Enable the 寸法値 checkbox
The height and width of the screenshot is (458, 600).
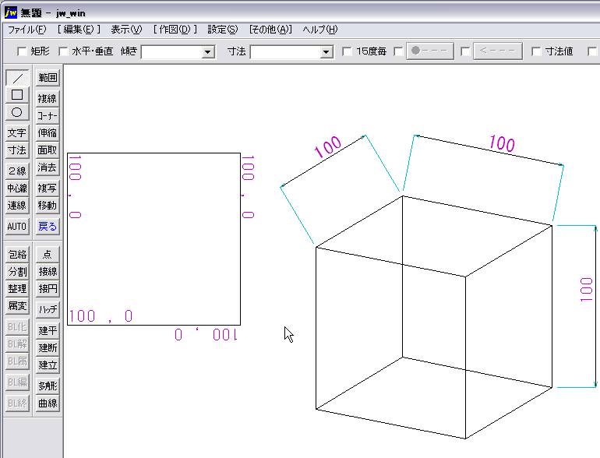pos(536,51)
